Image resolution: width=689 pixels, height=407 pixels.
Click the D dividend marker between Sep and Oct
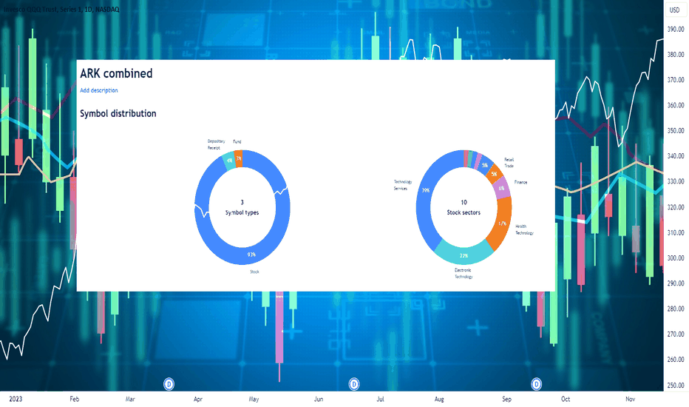click(536, 384)
